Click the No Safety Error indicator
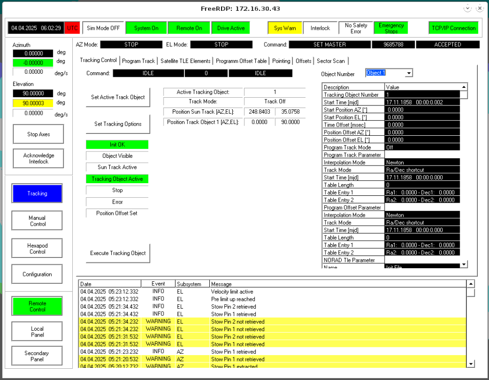Image resolution: width=489 pixels, height=380 pixels. pos(356,28)
